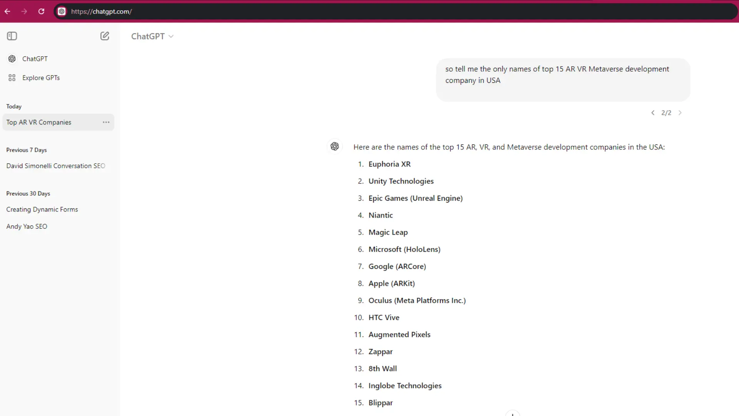Click the Explore GPTs grid icon
Viewport: 739px width, 416px height.
pos(12,78)
